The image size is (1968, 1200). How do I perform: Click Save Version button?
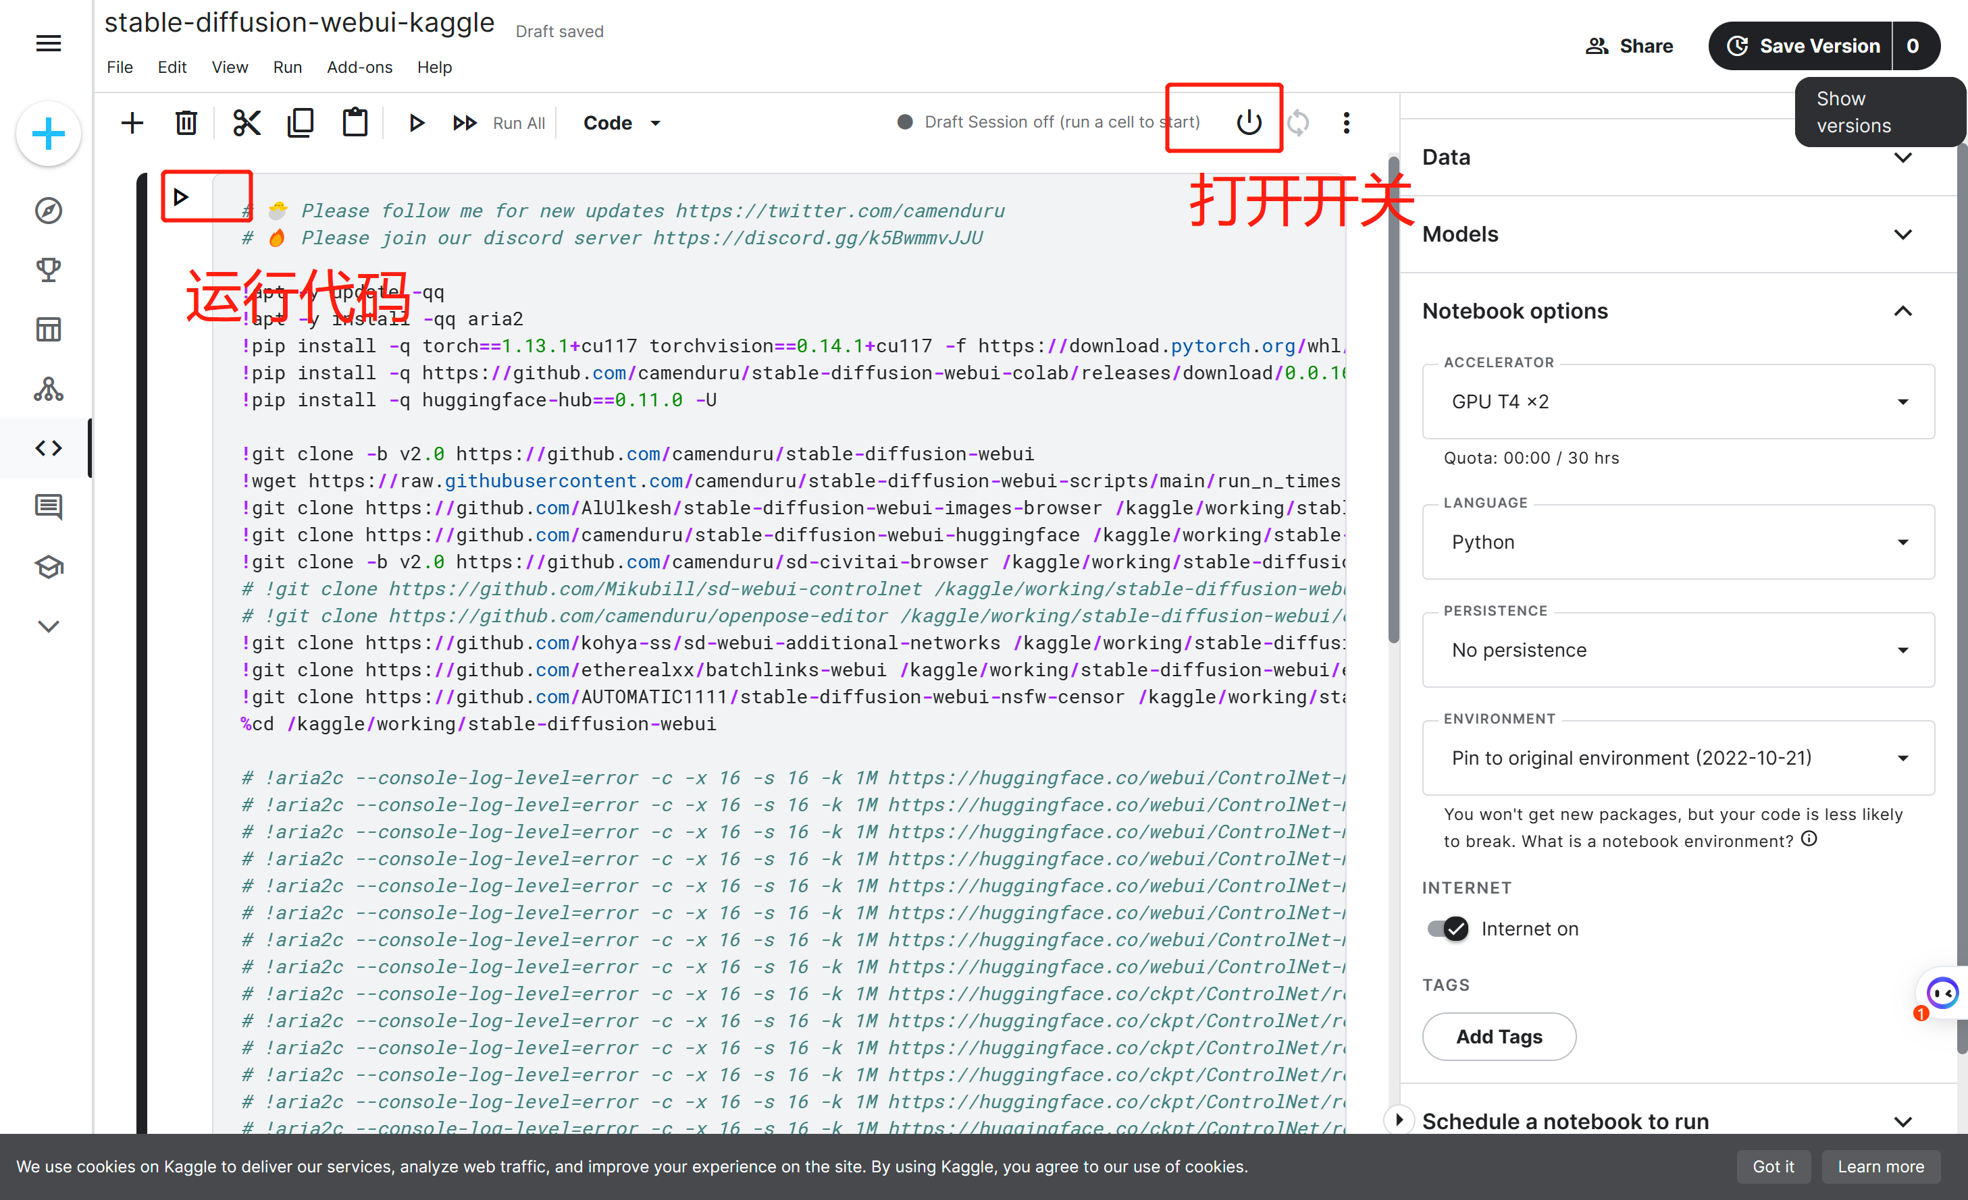(x=1801, y=45)
